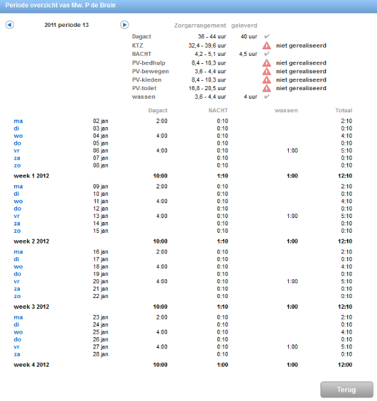The height and width of the screenshot is (401, 377).
Task: Select the week 2 2012 summary row
Action: 182,241
